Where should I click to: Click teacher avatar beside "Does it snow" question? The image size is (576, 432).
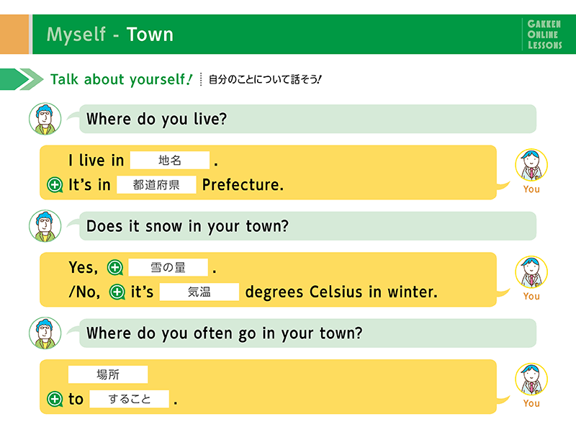tap(45, 226)
